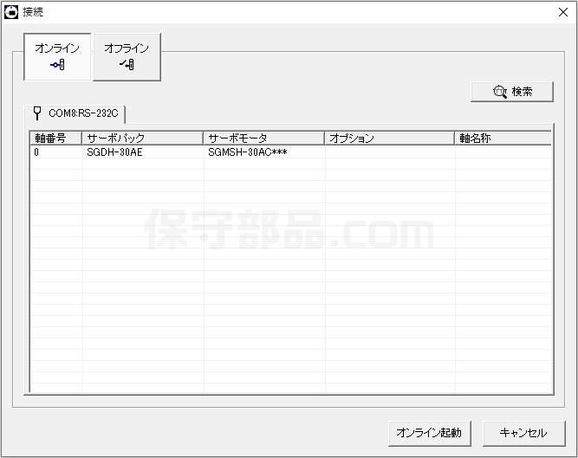Screen dimensions: 578x458
Task: Close the 接続 dialog window
Action: coord(562,12)
